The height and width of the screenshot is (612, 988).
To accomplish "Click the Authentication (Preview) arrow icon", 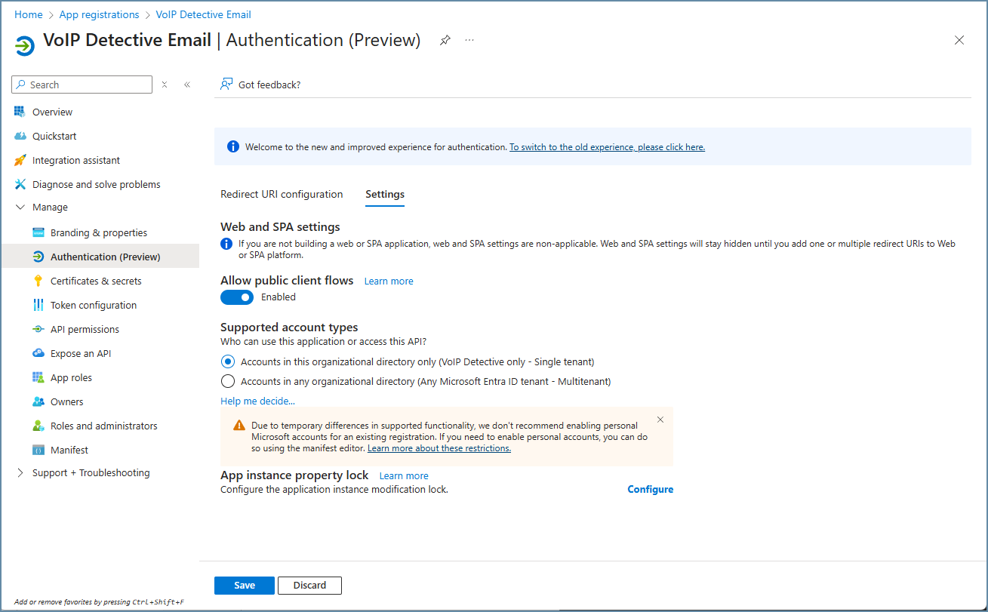I will pos(38,257).
